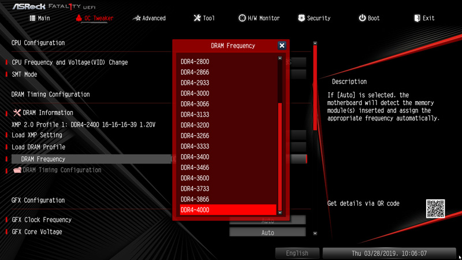Screen dimensions: 462x260
Task: Click main page scrollbar up arrow
Action: point(315,43)
